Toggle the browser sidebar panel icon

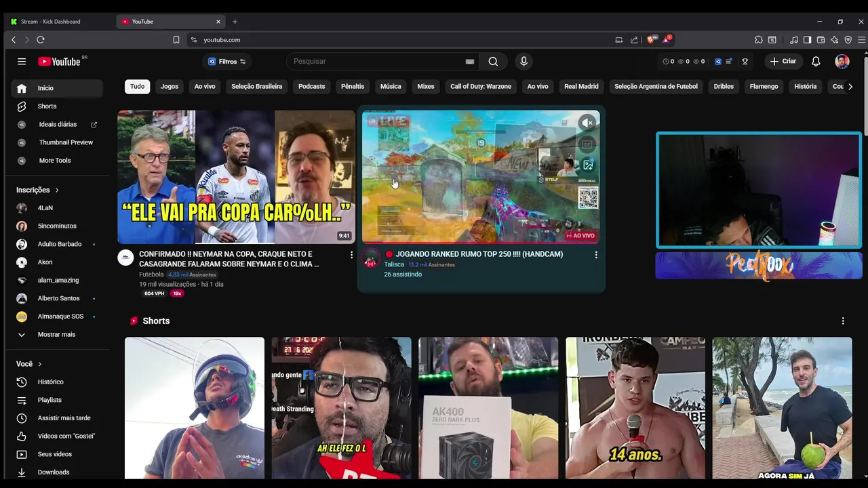click(x=807, y=40)
